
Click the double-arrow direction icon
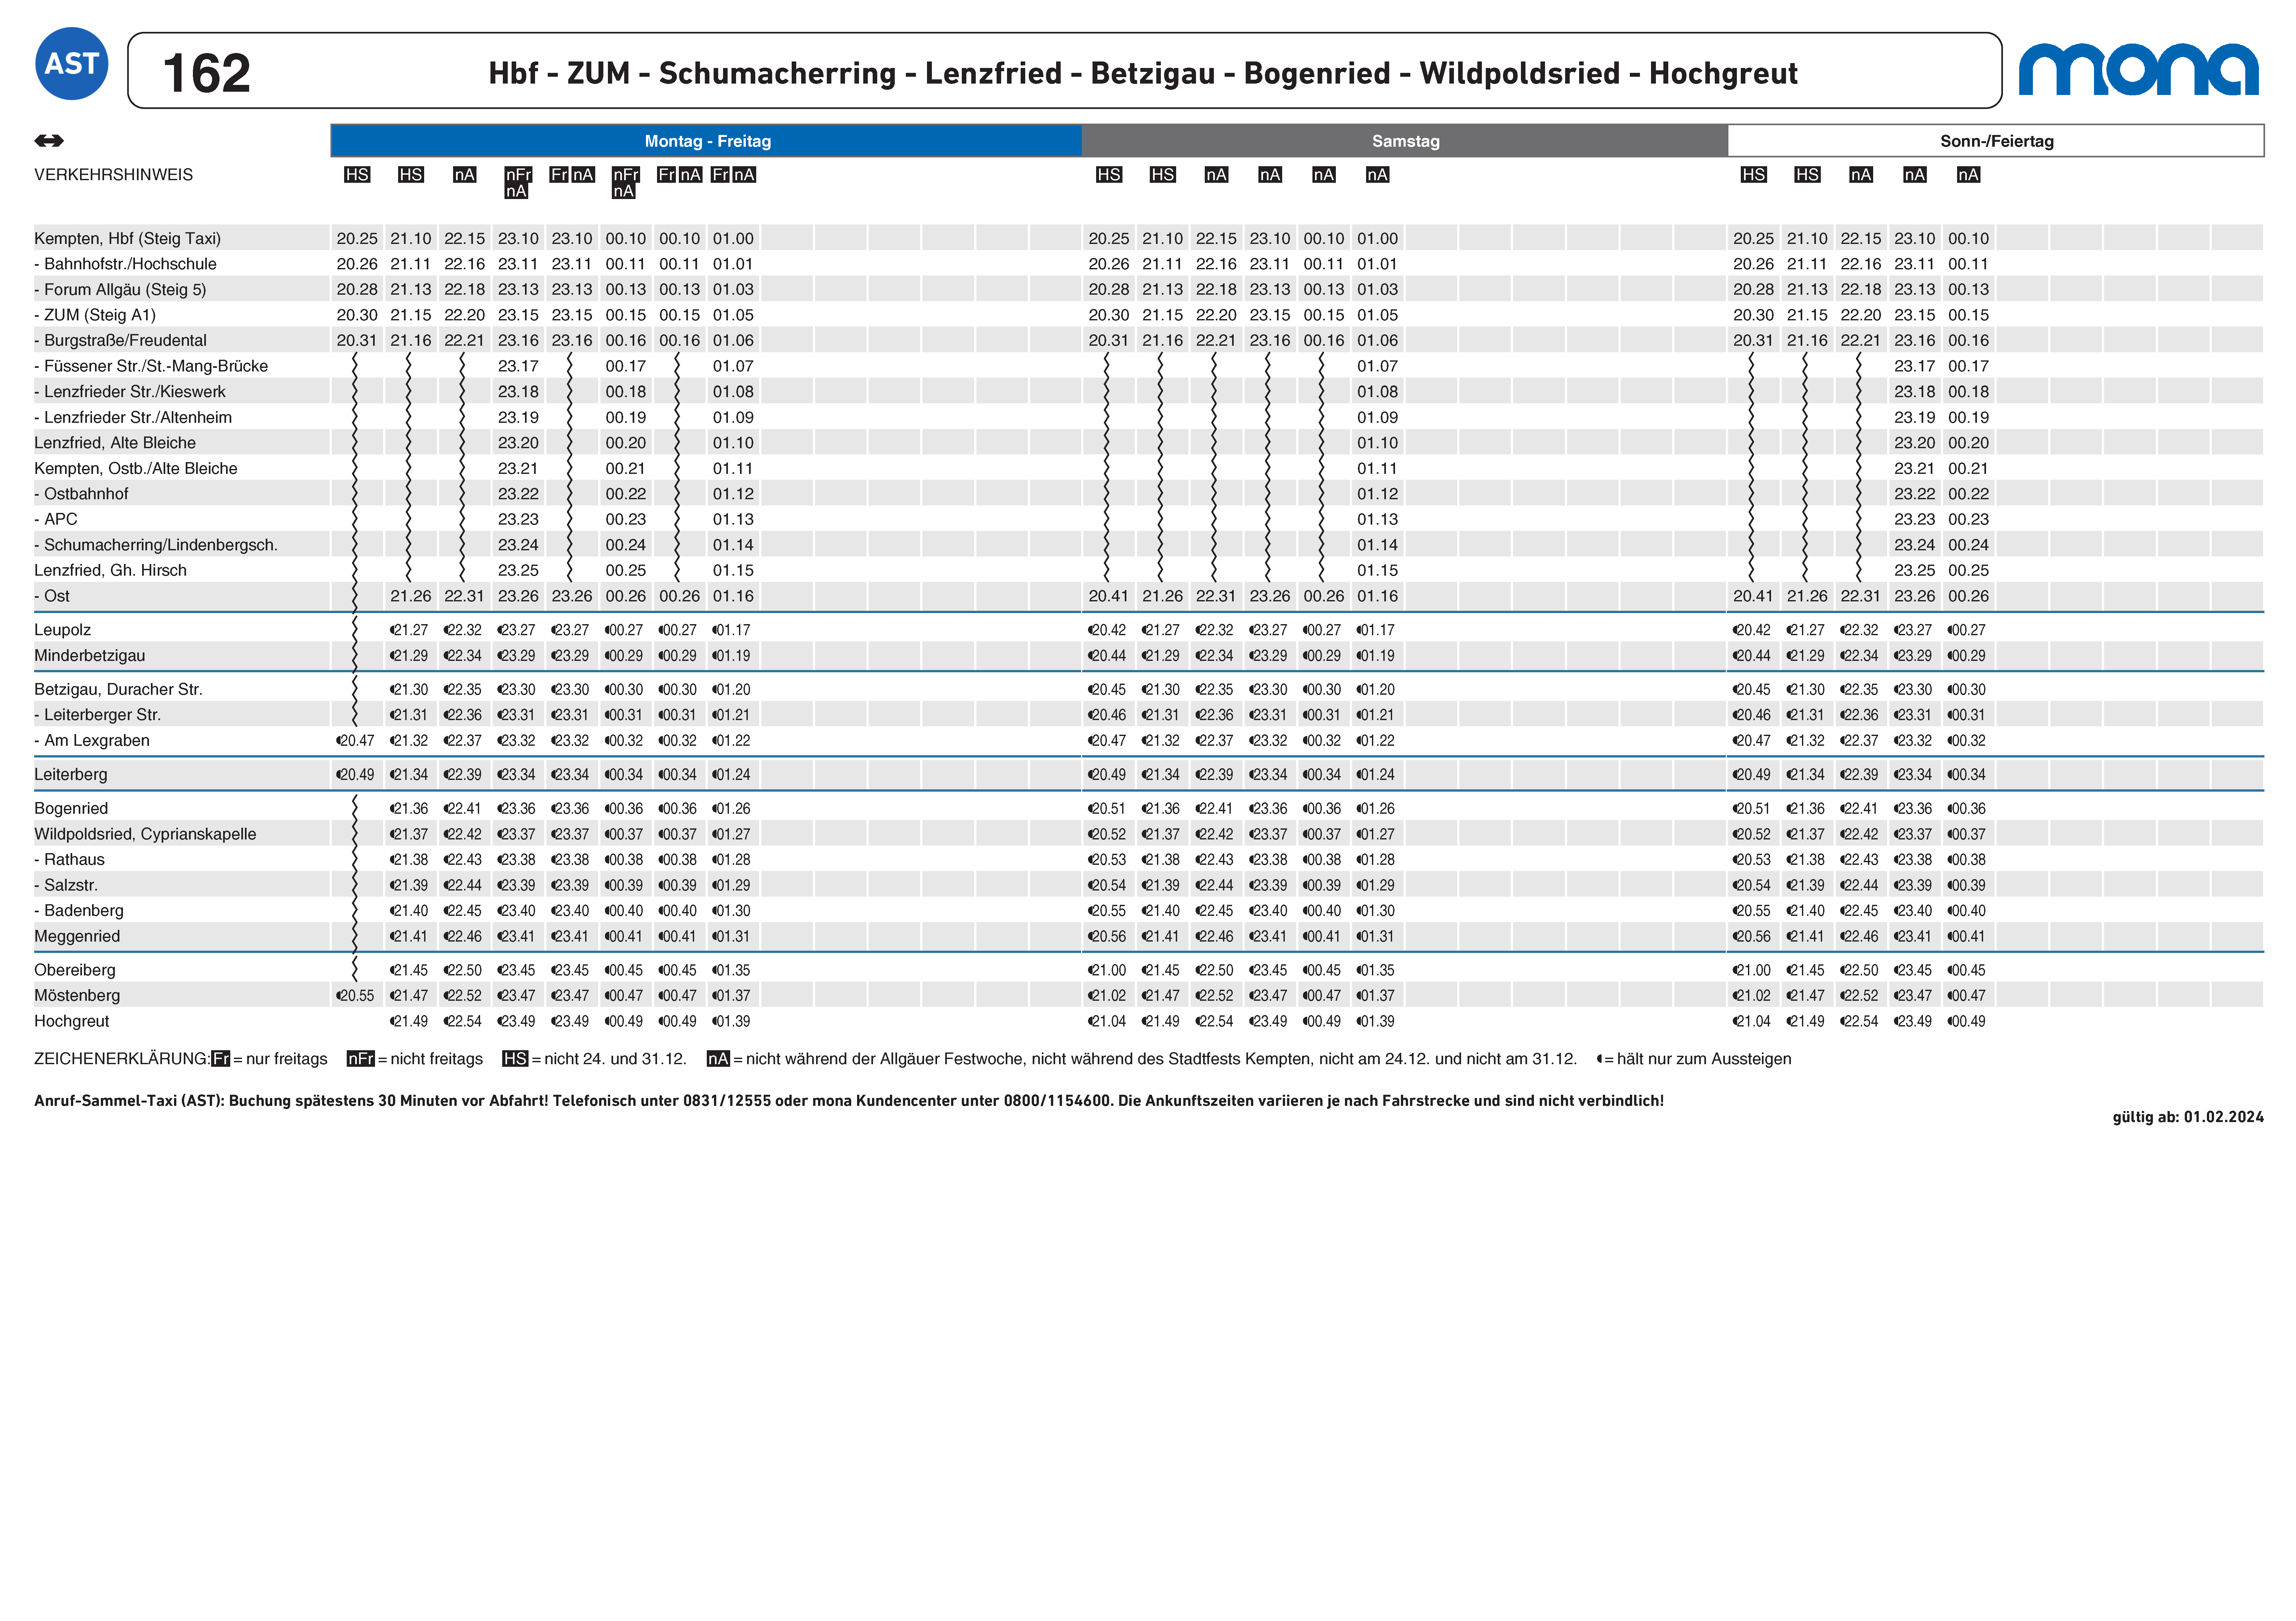pyautogui.click(x=49, y=141)
